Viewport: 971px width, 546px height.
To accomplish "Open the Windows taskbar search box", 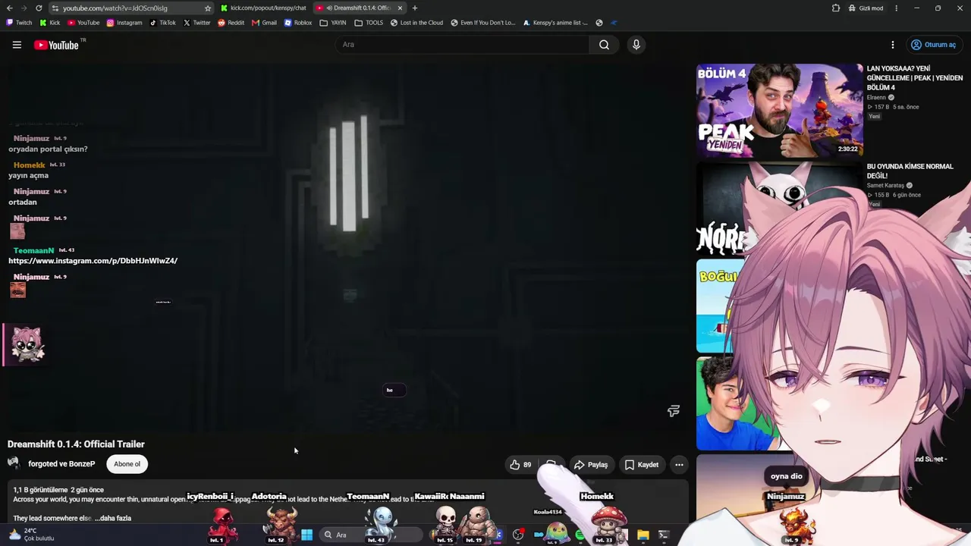I will pyautogui.click(x=372, y=535).
